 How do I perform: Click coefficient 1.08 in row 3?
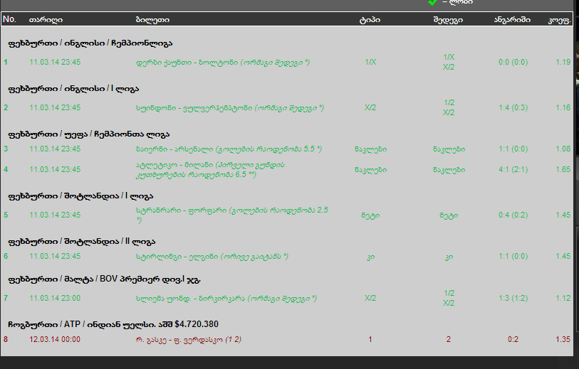(563, 149)
